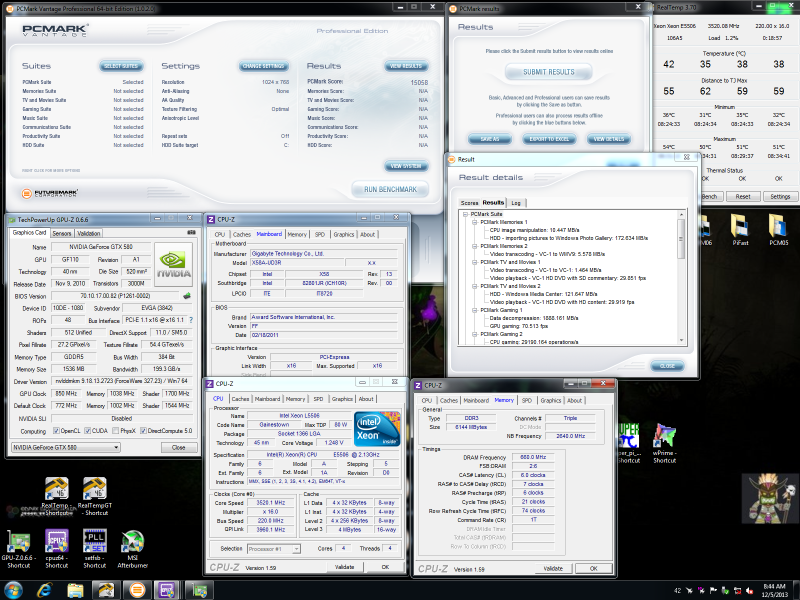This screenshot has height=600, width=800.
Task: Switch to CPU-Z on the taskbar
Action: (x=167, y=590)
